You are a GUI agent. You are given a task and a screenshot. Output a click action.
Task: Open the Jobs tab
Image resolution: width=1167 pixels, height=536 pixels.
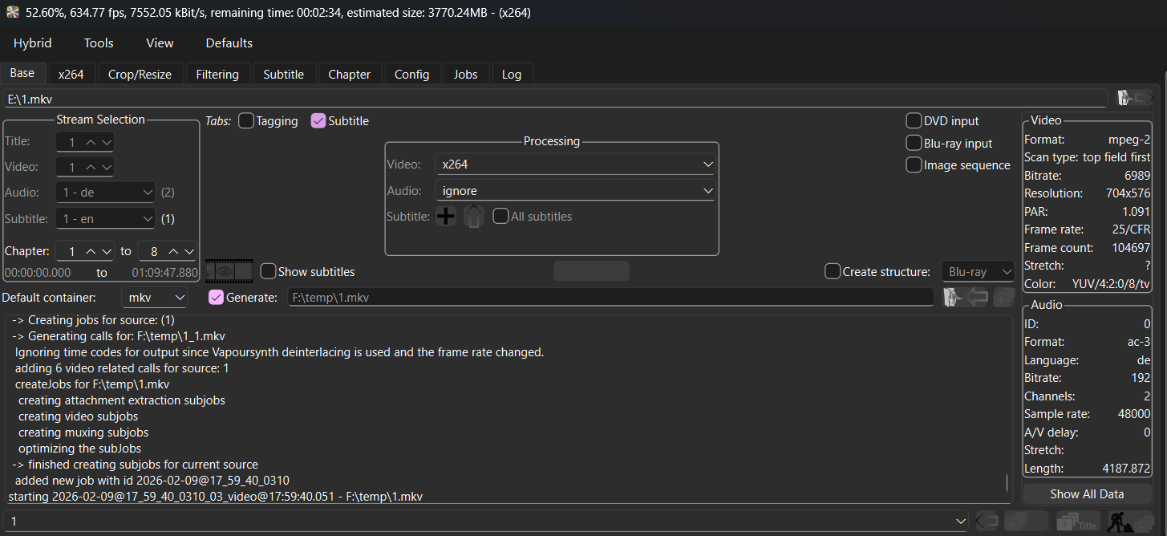pos(465,74)
